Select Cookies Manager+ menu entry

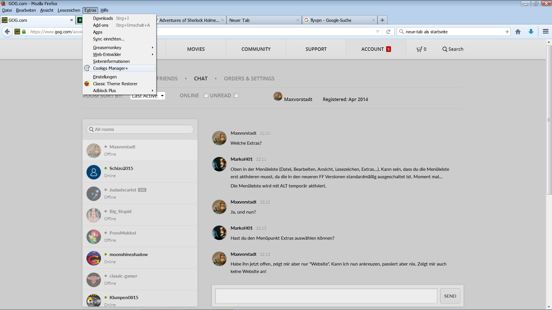coord(110,68)
